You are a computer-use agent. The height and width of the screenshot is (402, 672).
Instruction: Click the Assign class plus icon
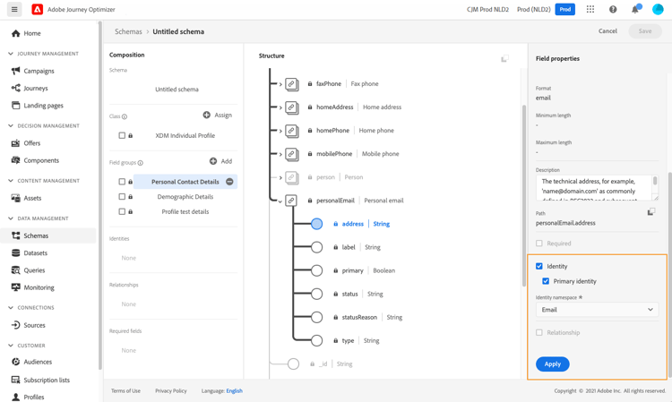point(207,115)
